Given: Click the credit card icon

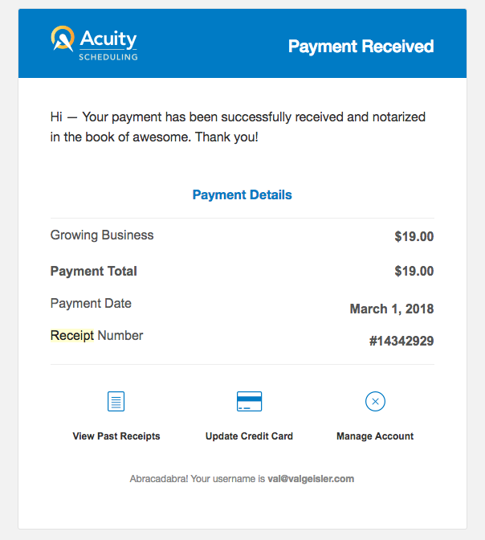Looking at the screenshot, I should click(249, 401).
